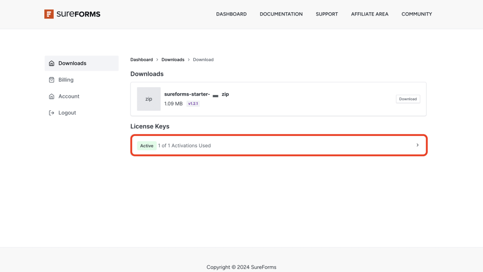Open Account via its house icon
Image resolution: width=483 pixels, height=272 pixels.
point(51,96)
